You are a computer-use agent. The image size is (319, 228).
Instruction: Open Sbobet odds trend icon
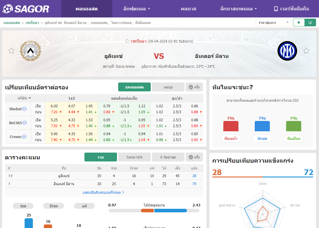point(25,109)
